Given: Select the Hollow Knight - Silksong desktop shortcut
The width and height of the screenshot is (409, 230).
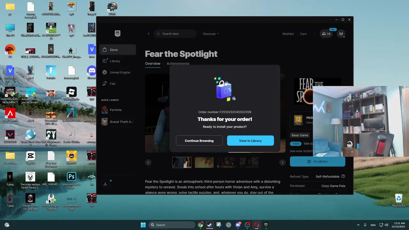Looking at the screenshot, I should pyautogui.click(x=51, y=202).
